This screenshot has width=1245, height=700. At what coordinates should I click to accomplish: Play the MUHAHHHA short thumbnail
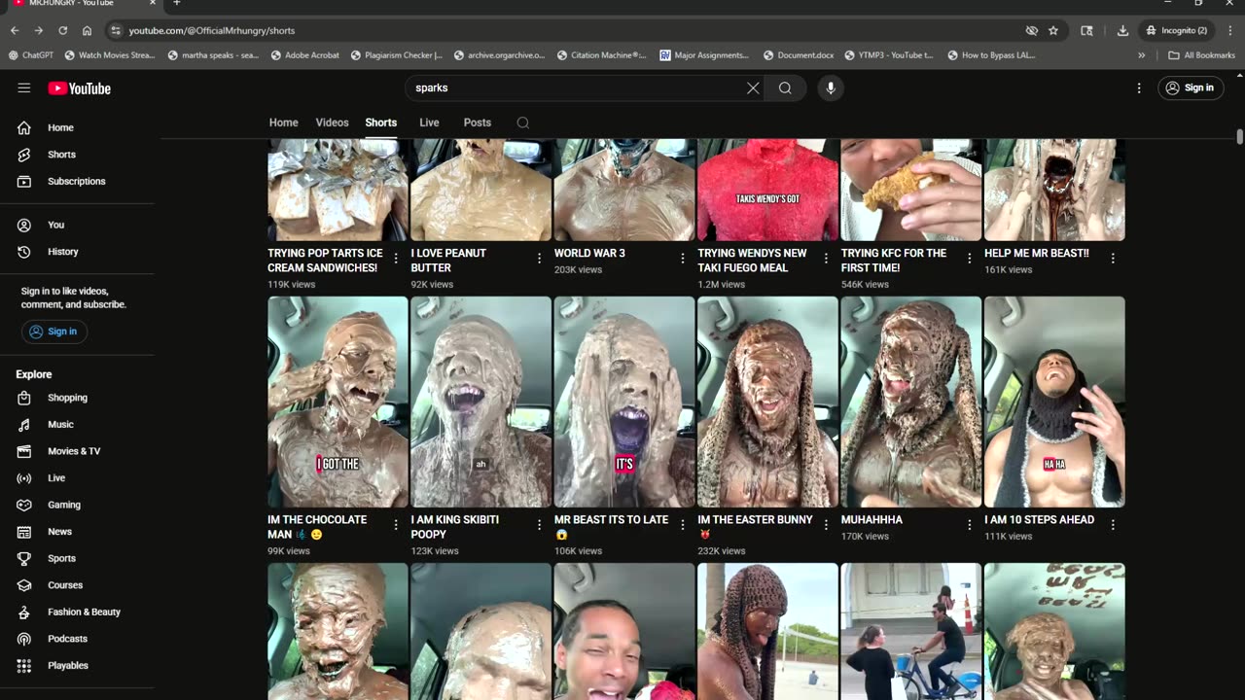click(911, 402)
